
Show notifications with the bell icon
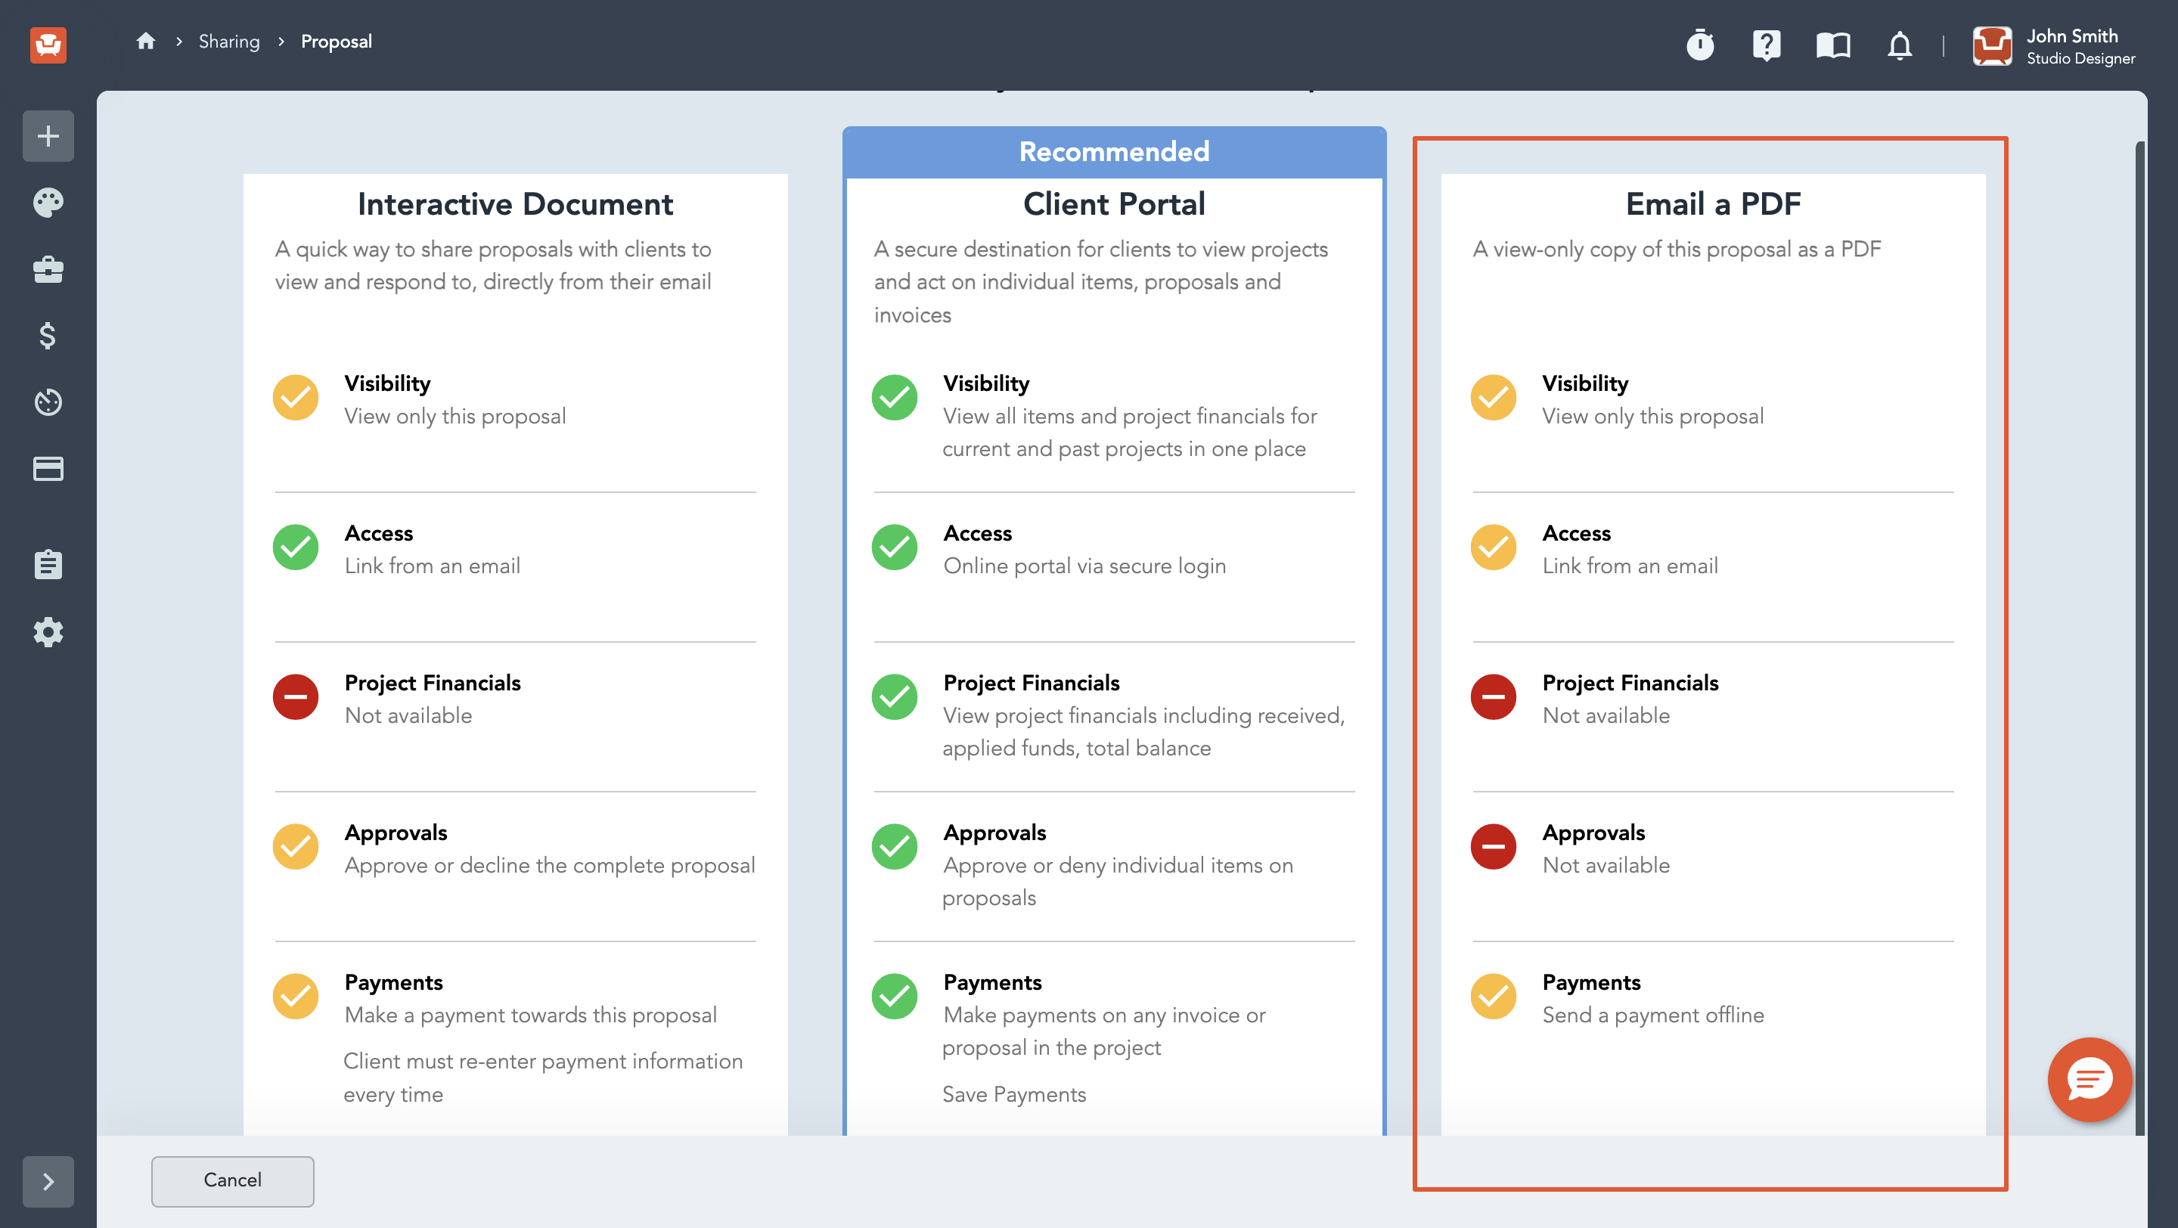tap(1900, 45)
